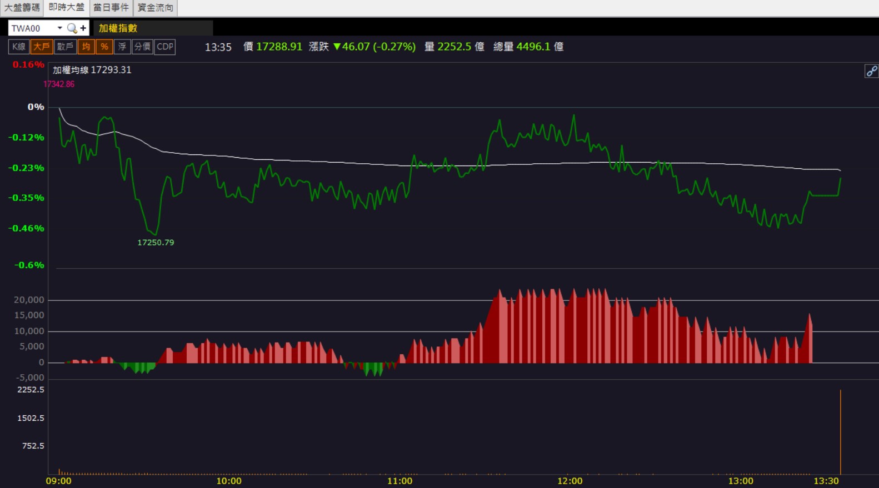Click the 12:00 time axis label

[x=570, y=481]
